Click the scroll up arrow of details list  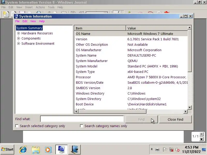[x=189, y=27]
